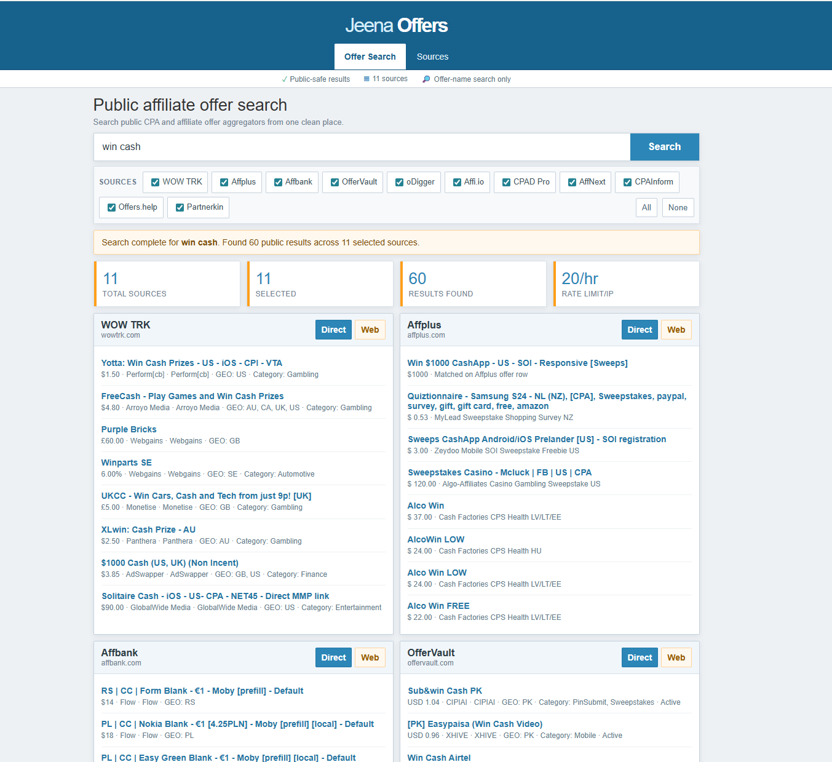The width and height of the screenshot is (832, 762).
Task: Focus the search field containing 'win cash'
Action: (x=362, y=147)
